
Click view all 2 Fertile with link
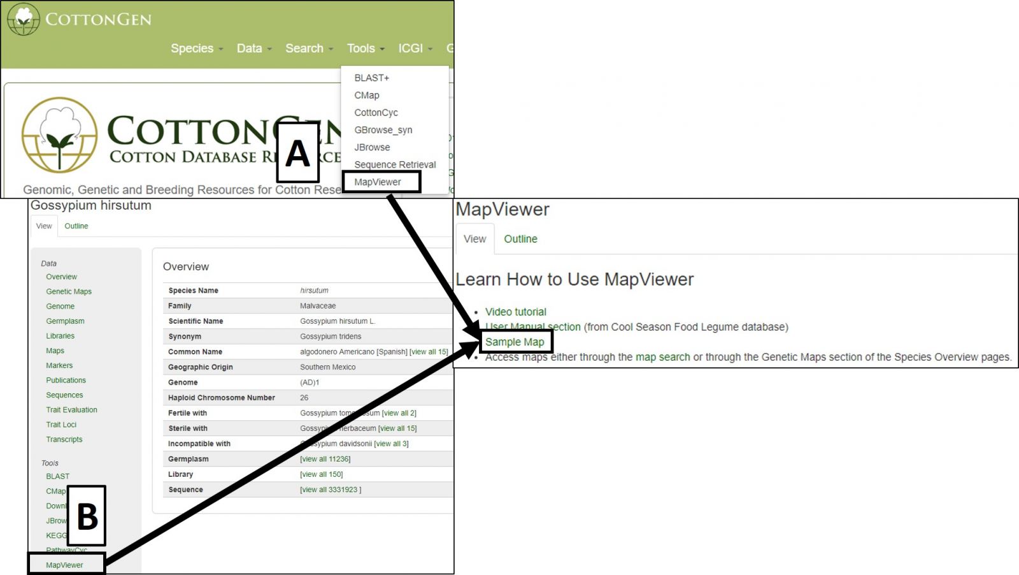tap(399, 413)
